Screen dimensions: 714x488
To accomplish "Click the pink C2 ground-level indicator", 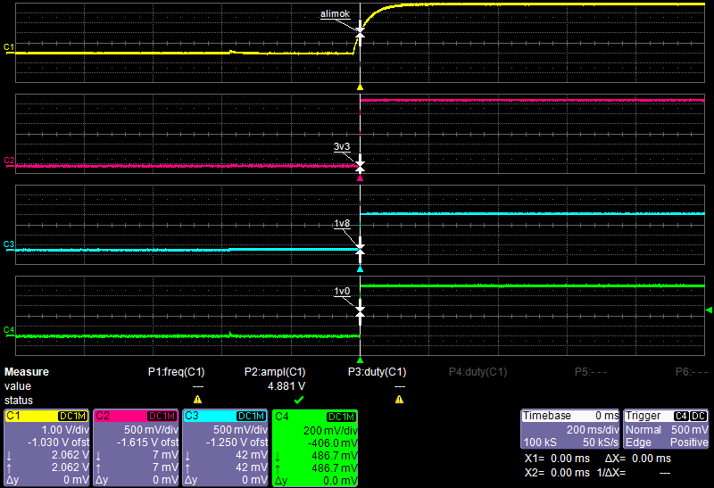I will [9, 161].
